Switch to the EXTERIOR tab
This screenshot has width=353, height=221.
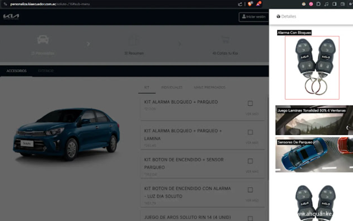click(46, 71)
